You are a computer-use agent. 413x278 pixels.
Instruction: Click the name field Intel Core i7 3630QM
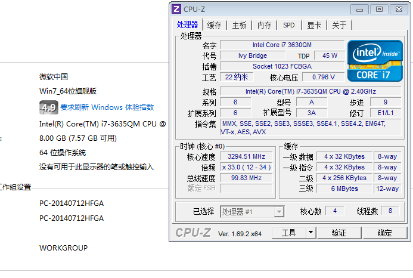pyautogui.click(x=282, y=45)
